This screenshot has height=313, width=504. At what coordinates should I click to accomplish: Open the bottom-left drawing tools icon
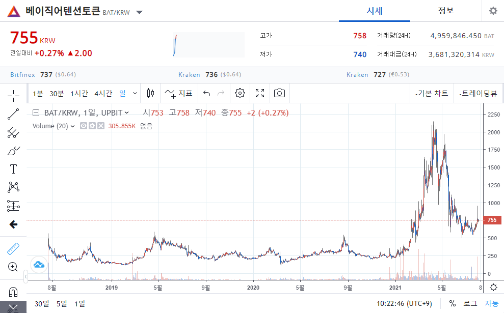tap(13, 308)
